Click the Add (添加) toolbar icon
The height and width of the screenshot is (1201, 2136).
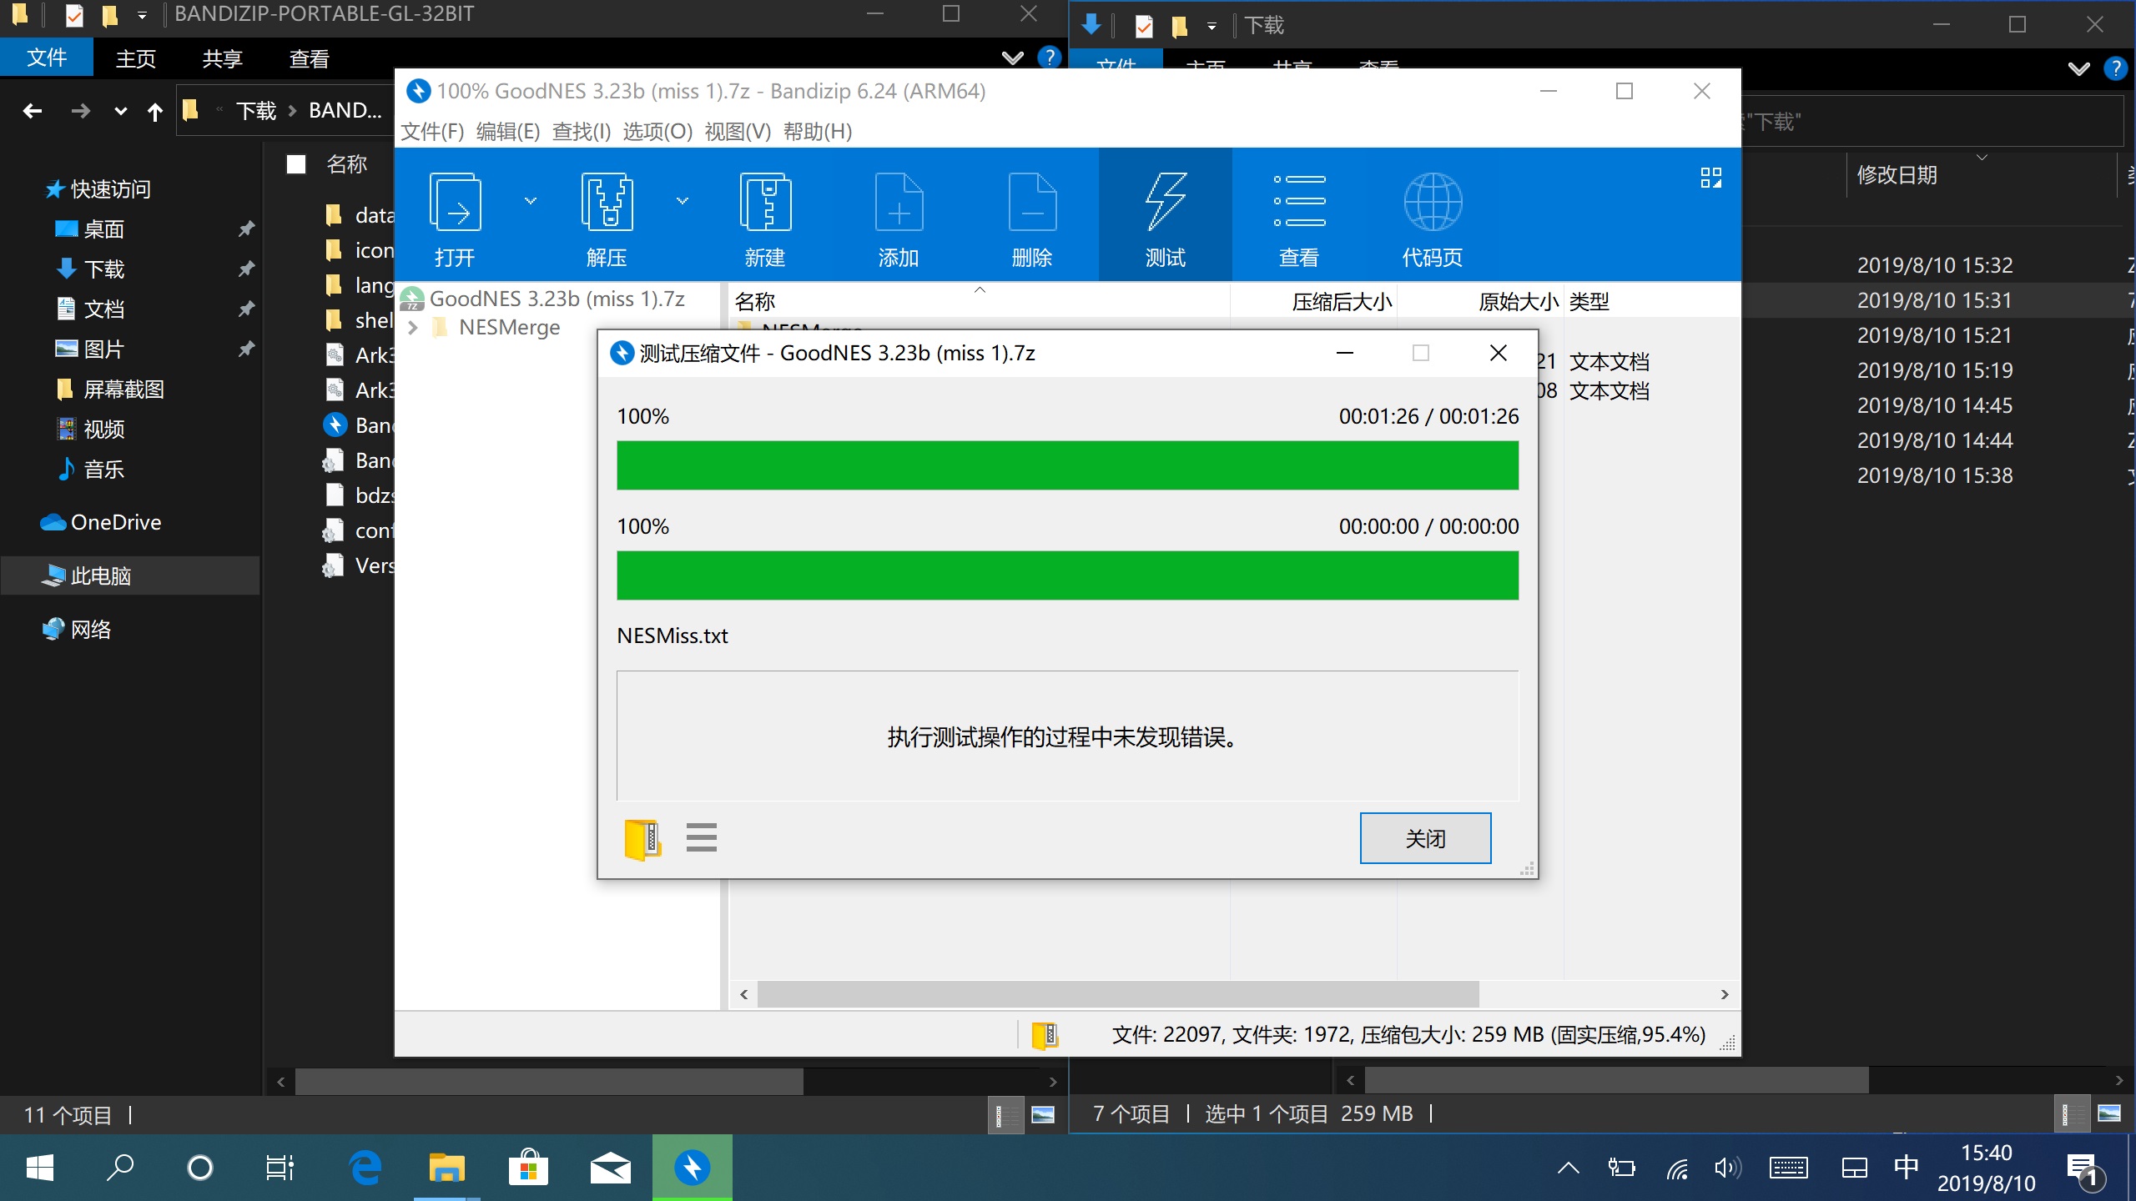tap(899, 203)
